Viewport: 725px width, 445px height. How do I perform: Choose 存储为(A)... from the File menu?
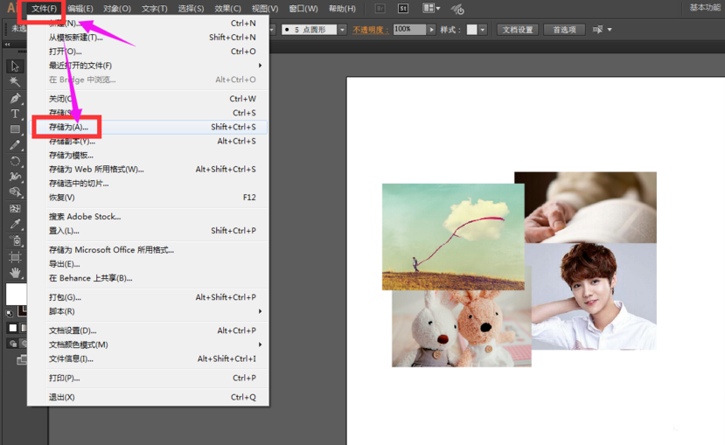pos(68,127)
